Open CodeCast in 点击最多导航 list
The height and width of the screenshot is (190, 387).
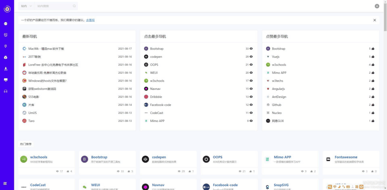pyautogui.click(x=156, y=113)
